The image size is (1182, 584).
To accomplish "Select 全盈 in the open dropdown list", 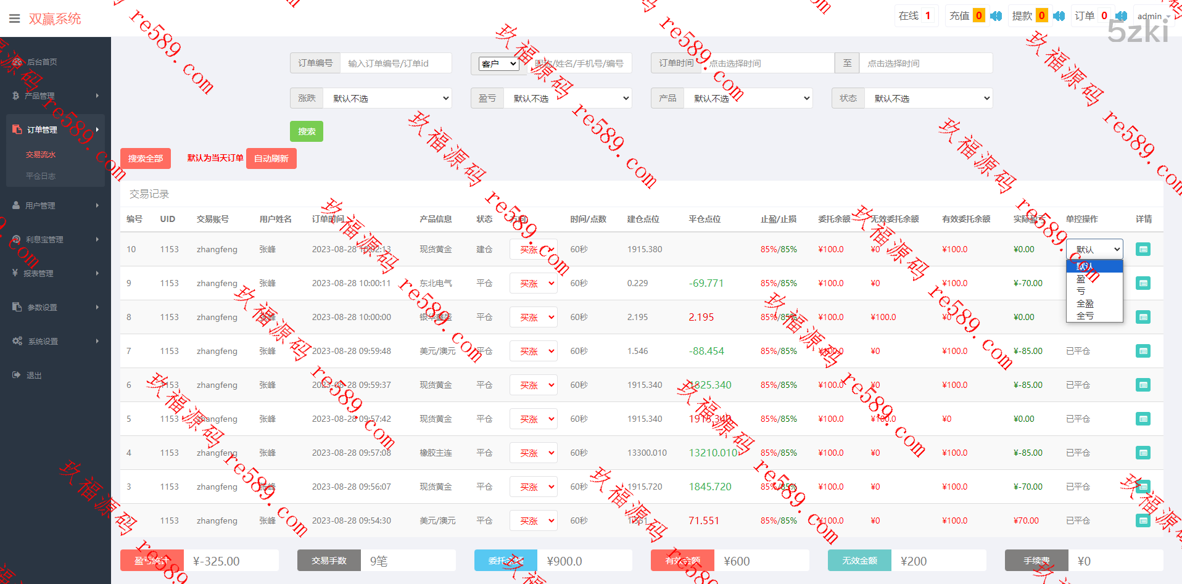I will [1085, 303].
